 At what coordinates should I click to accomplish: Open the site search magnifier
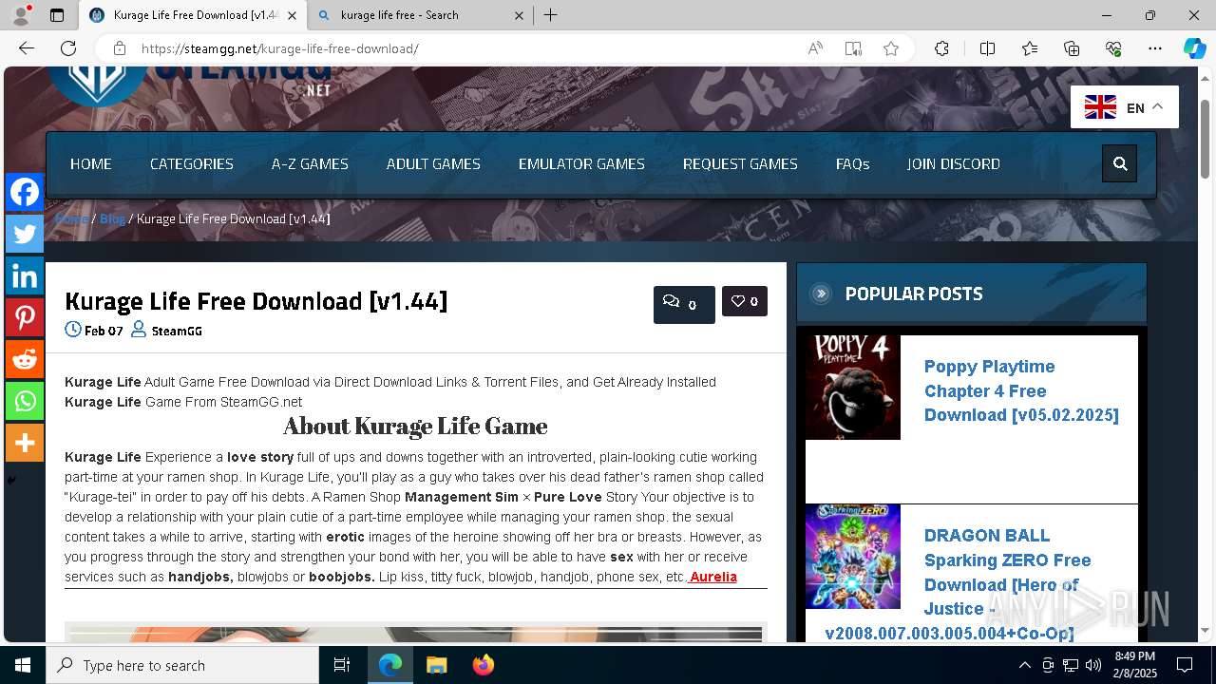pos(1120,163)
